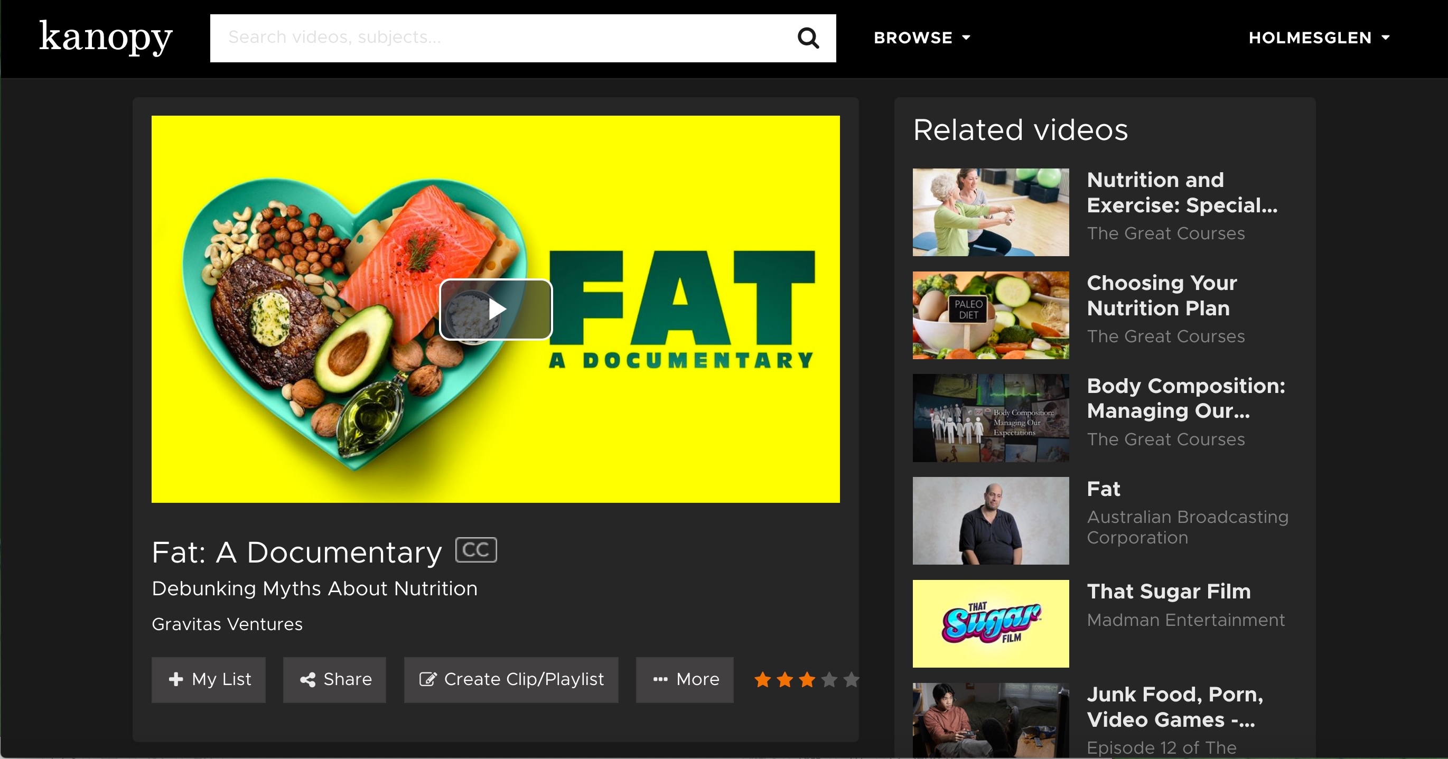Play the Fat: A Documentary video
The width and height of the screenshot is (1448, 759).
click(x=496, y=309)
